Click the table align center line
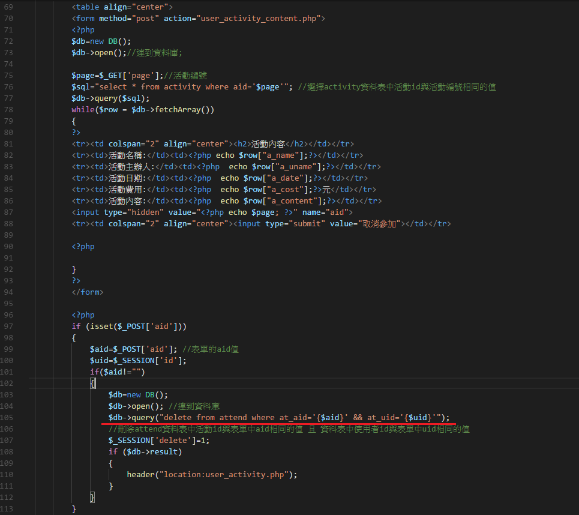The height and width of the screenshot is (515, 579). click(x=122, y=7)
